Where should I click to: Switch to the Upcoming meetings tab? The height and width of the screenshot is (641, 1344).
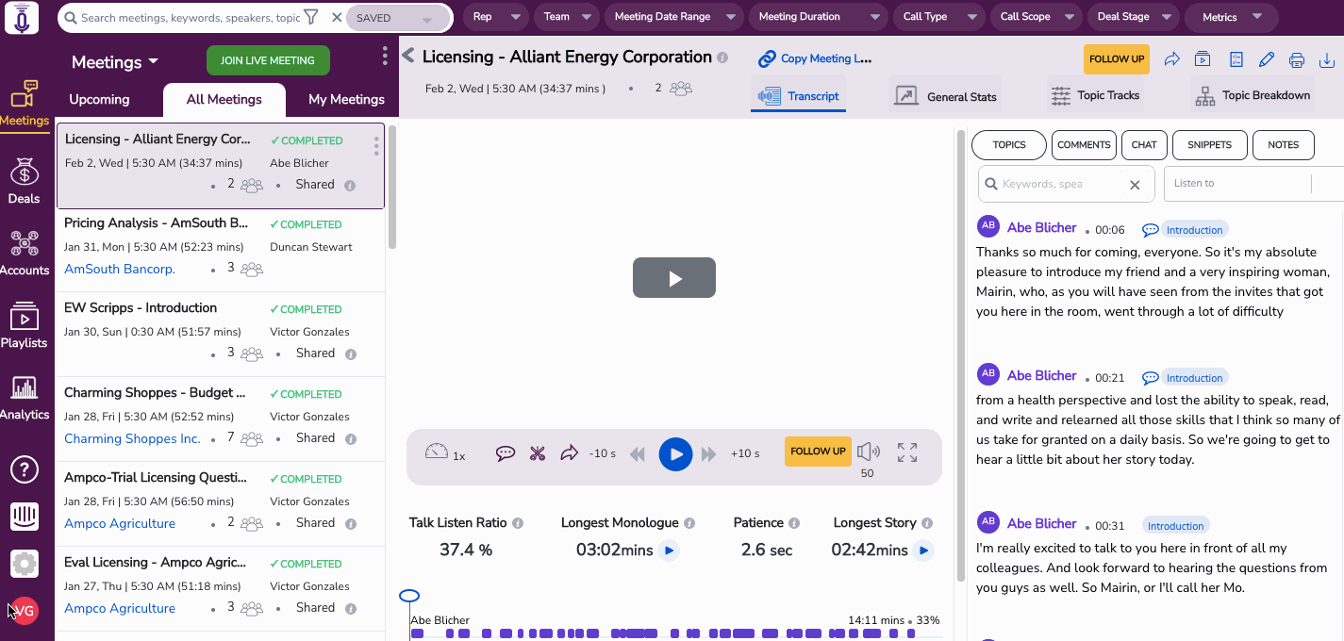[x=99, y=99]
